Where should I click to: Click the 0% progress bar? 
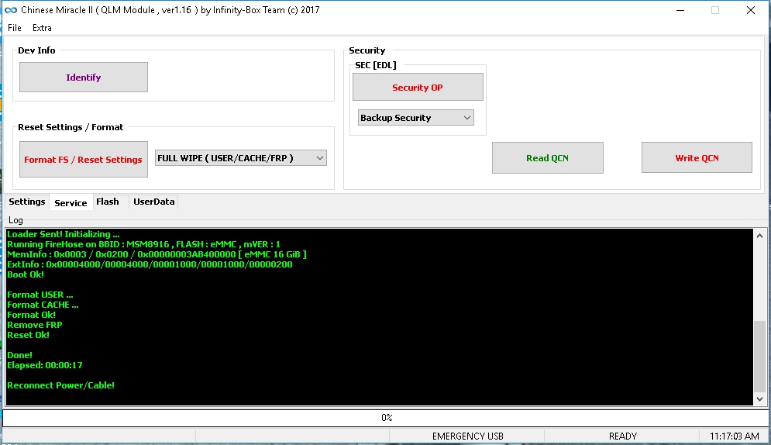point(386,417)
